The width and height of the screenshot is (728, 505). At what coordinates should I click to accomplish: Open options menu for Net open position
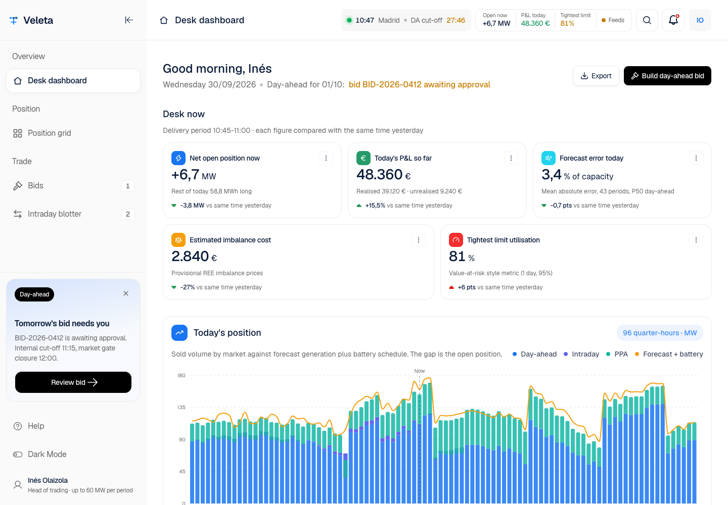point(326,158)
